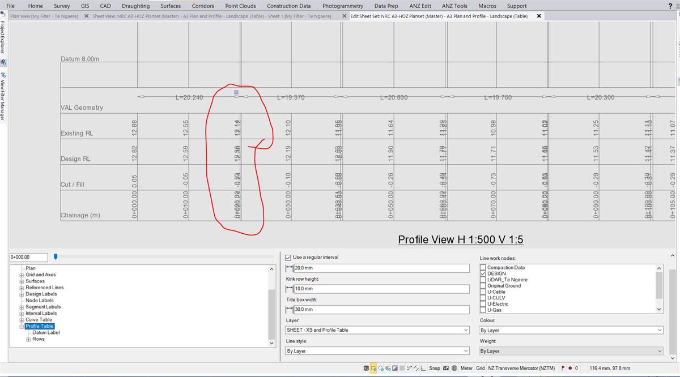
Task: Click down arrow of Line work nodes scrollbar
Action: (660, 310)
